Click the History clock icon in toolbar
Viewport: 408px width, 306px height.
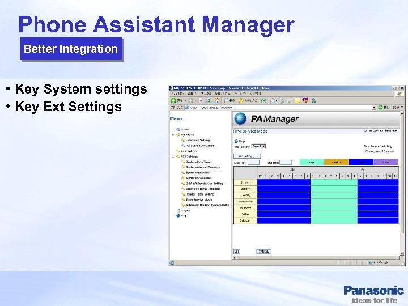point(263,100)
